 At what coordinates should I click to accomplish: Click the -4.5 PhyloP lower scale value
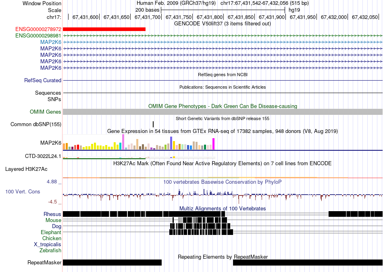(x=52, y=202)
